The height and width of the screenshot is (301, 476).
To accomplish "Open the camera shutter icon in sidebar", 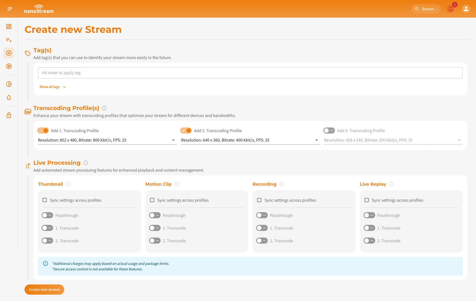I will click(9, 66).
